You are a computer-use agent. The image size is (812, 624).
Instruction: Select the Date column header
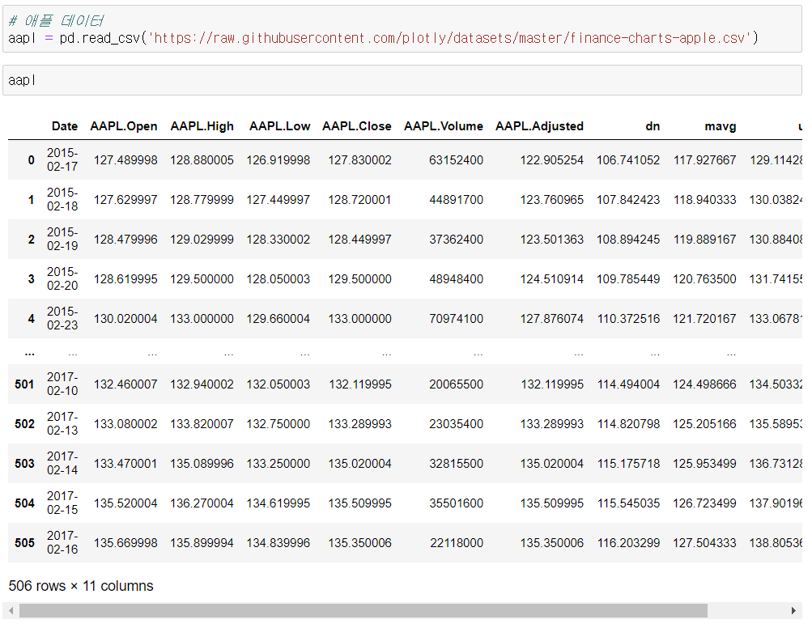[x=65, y=126]
